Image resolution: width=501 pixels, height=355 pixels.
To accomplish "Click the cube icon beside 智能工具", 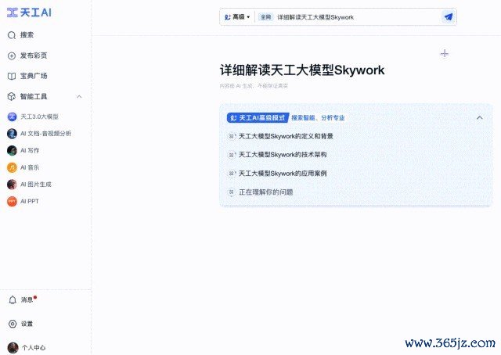I will [x=12, y=96].
